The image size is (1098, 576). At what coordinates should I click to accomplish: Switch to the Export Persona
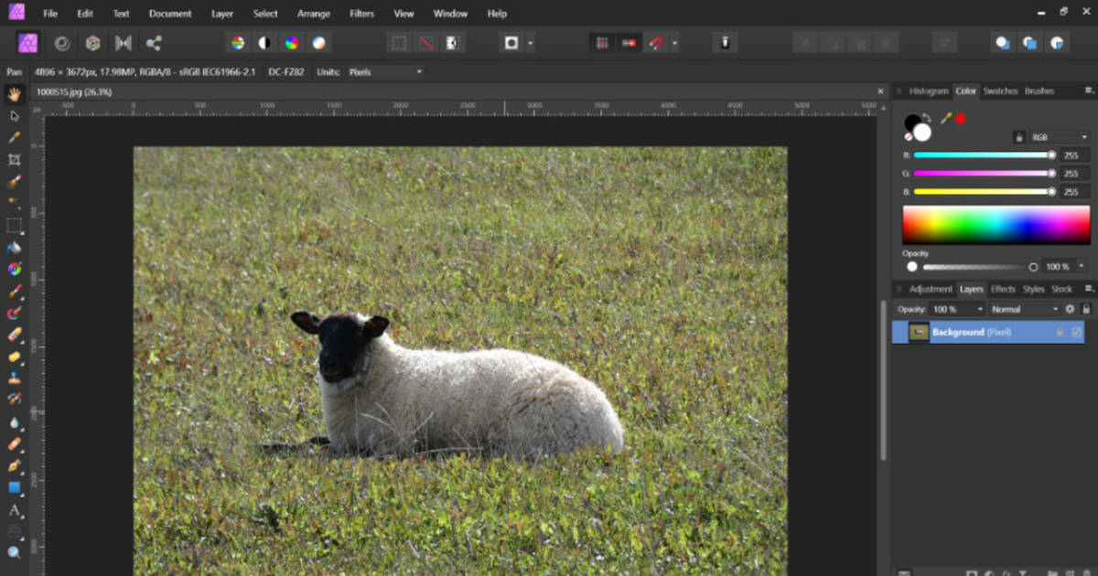point(154,43)
